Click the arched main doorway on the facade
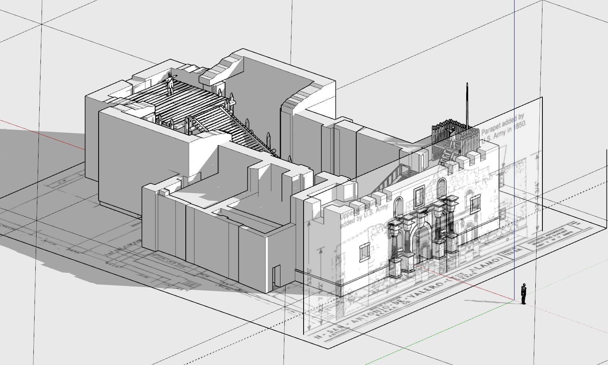608x365 pixels. 423,239
